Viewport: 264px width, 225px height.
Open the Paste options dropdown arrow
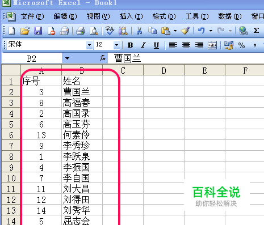click(175, 31)
